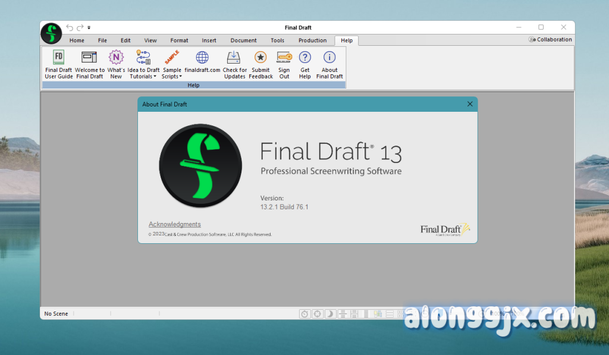The height and width of the screenshot is (355, 609).
Task: Open the Final Draft User Guide
Action: 58,58
